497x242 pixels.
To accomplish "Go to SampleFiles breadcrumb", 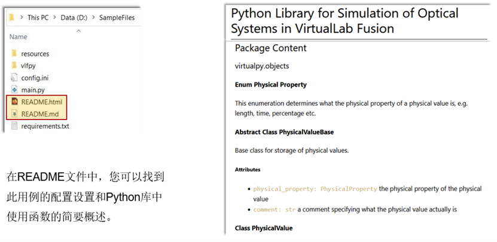I will [x=117, y=17].
